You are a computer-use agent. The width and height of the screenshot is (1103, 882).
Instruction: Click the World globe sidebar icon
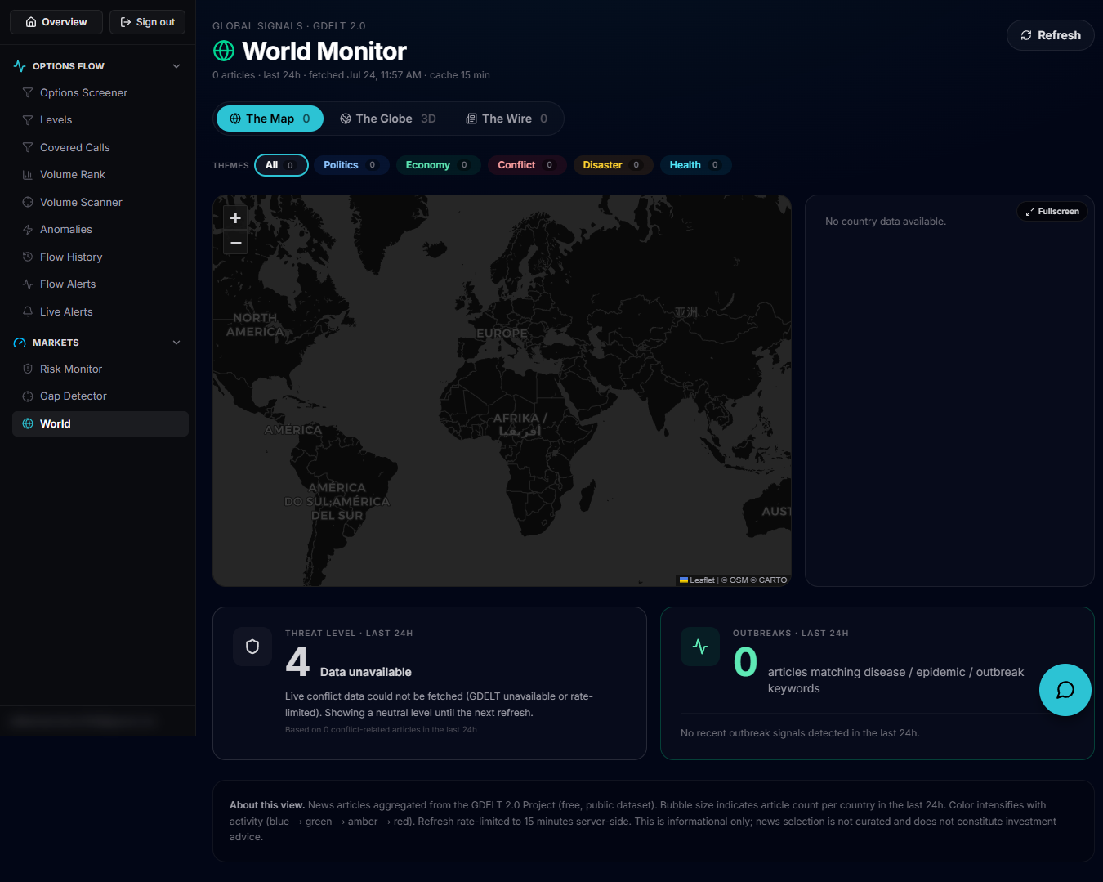28,424
